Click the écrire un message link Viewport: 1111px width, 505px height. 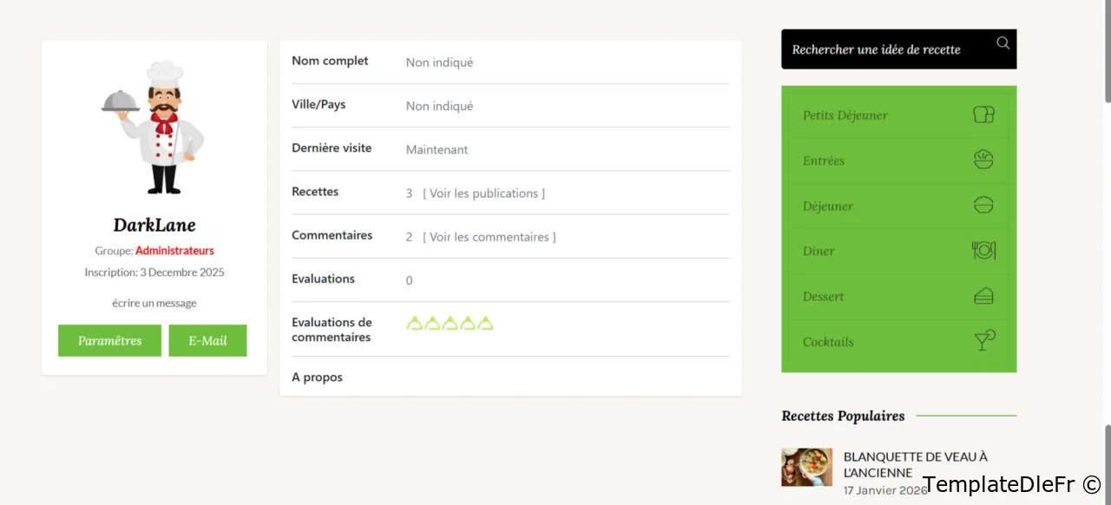pos(154,303)
